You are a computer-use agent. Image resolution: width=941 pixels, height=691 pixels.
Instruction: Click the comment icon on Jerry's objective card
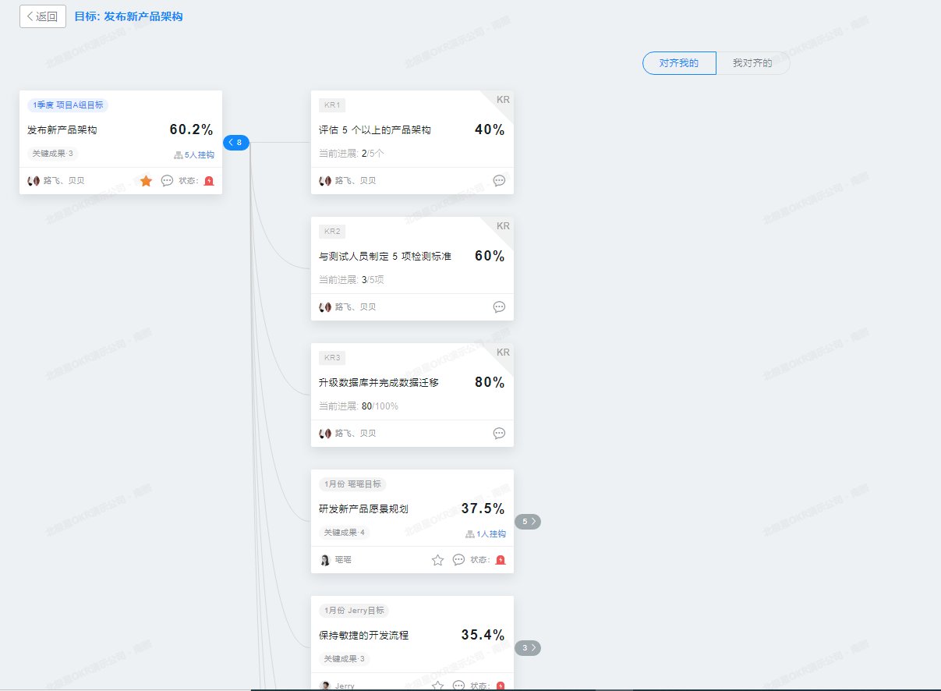coord(458,686)
